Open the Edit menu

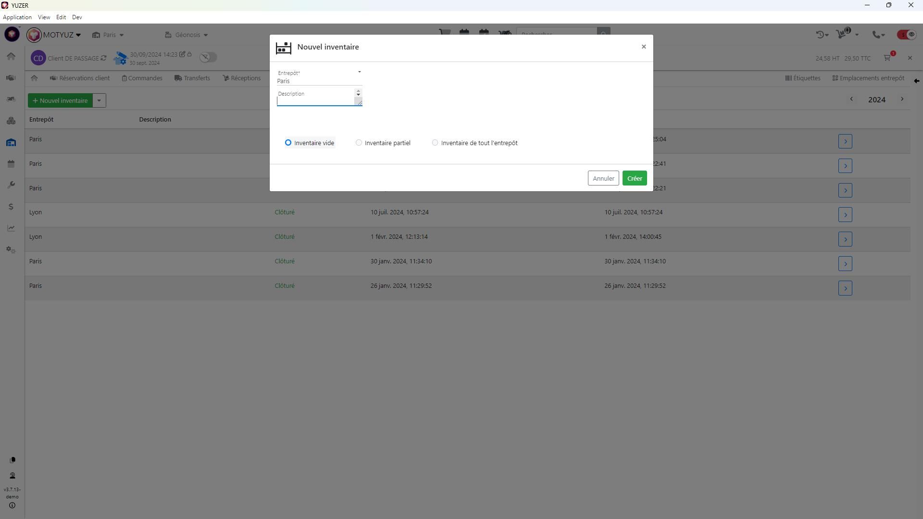point(61,17)
